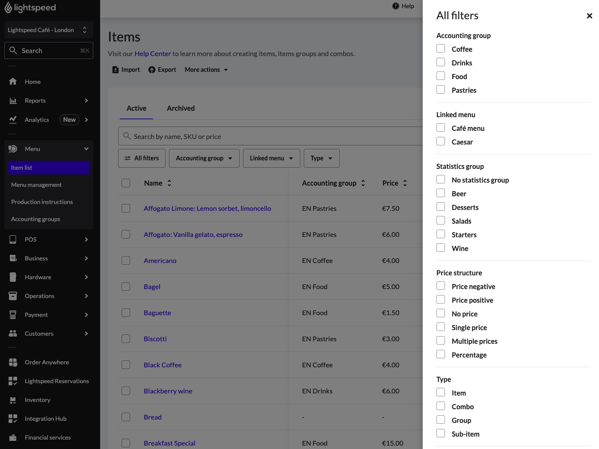Open the Blackberry wine item

pos(168,391)
